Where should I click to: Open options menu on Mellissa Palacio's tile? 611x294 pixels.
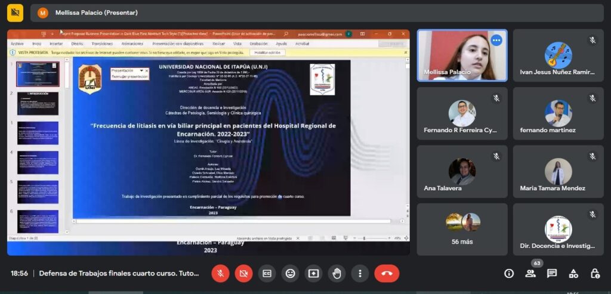pyautogui.click(x=496, y=41)
